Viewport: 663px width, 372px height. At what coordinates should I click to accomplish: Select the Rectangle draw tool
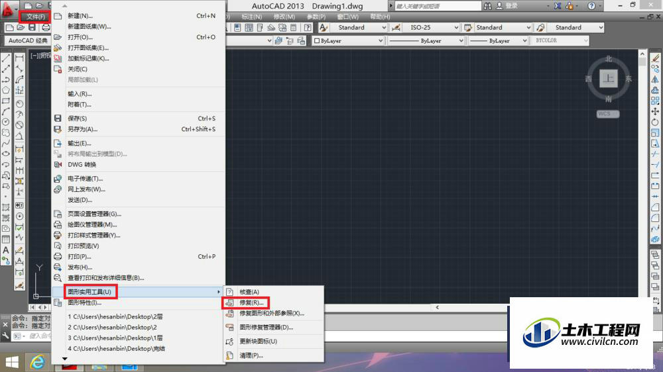(x=6, y=101)
